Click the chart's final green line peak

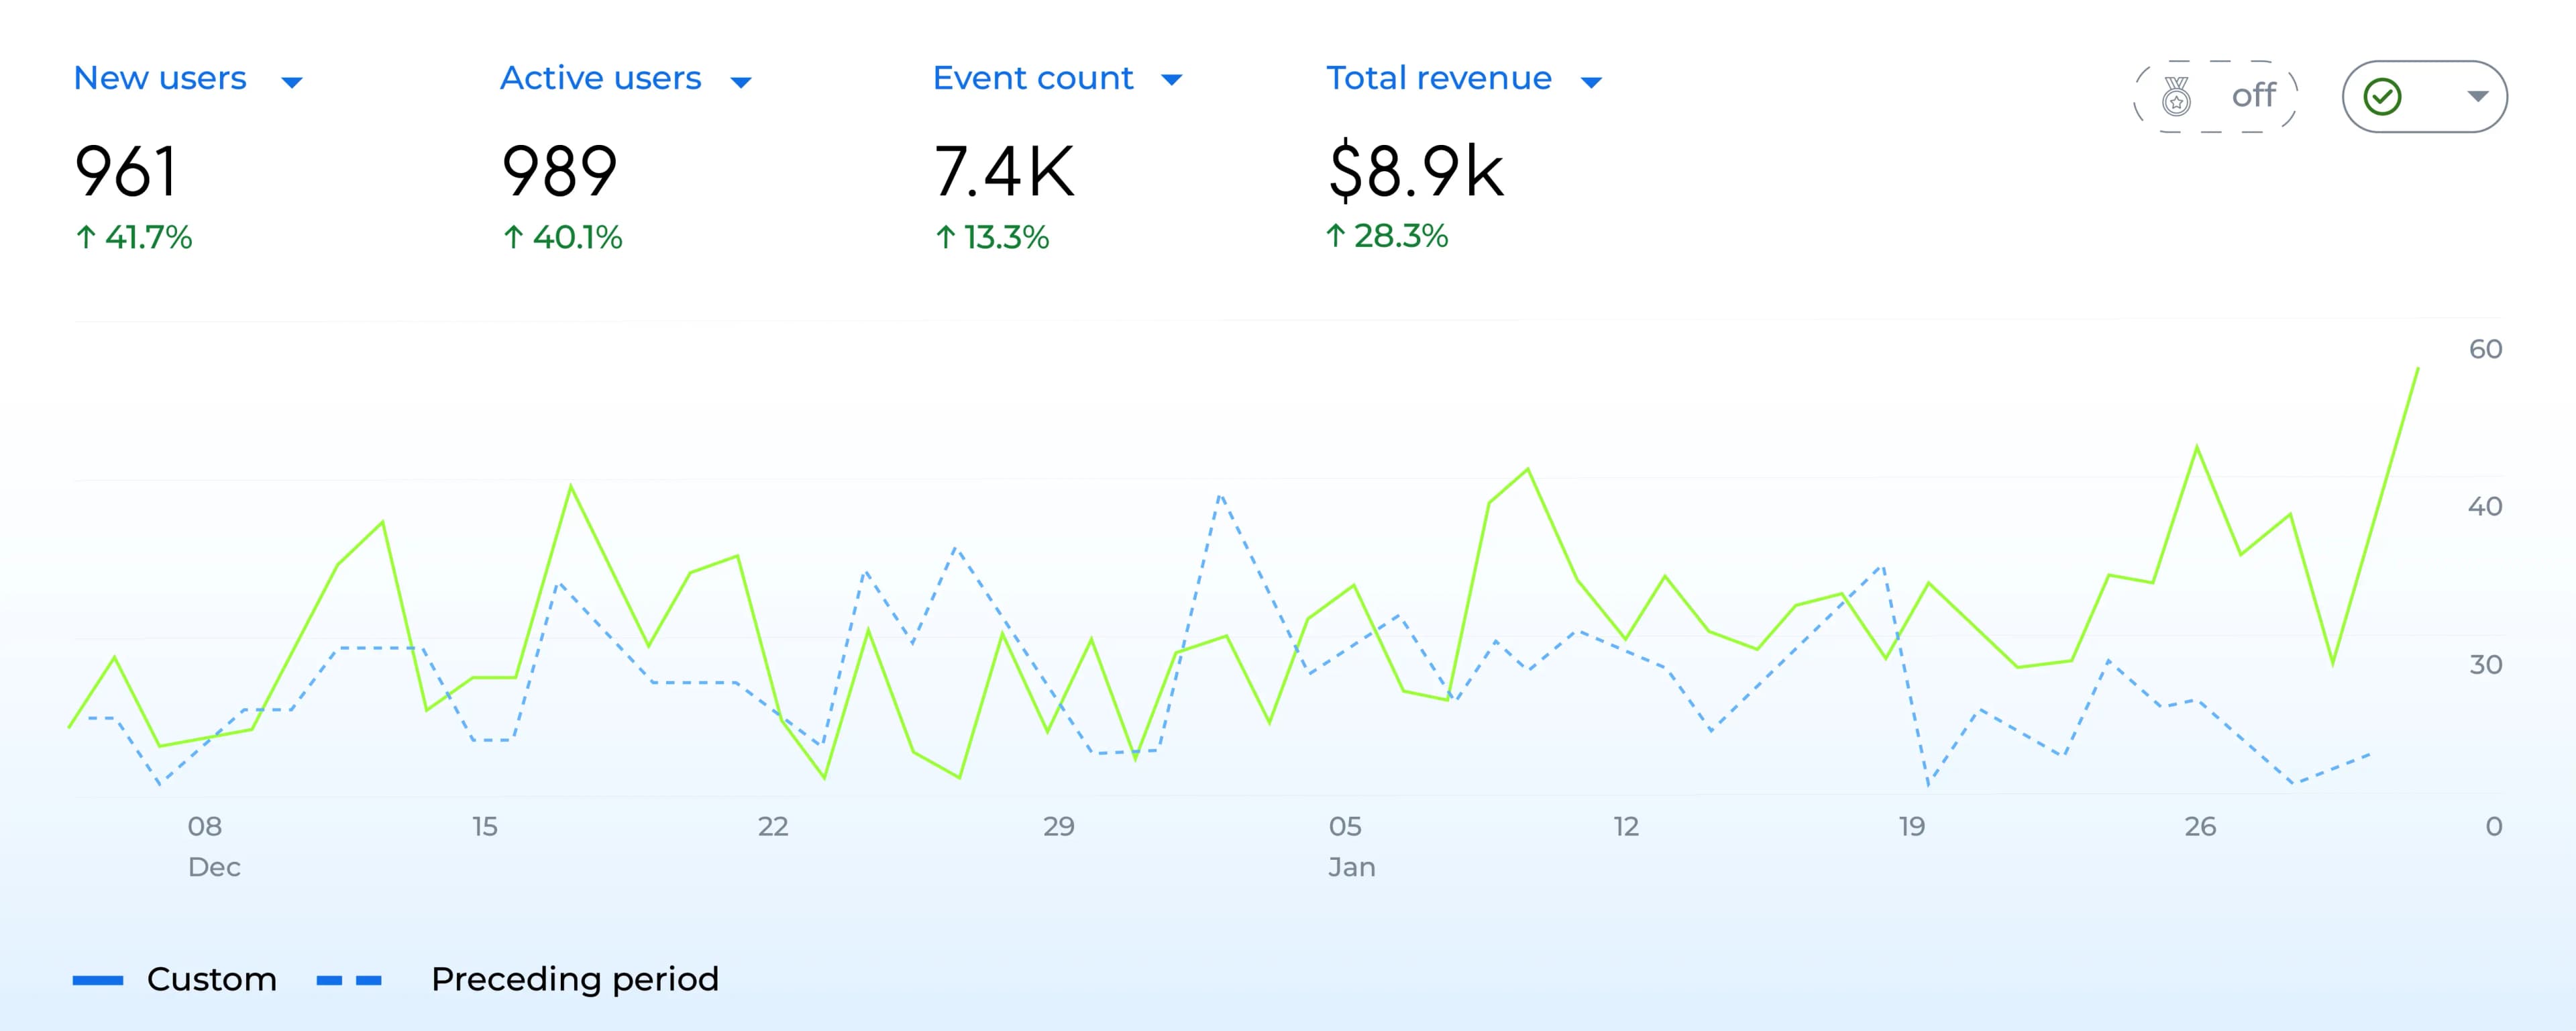2417,369
